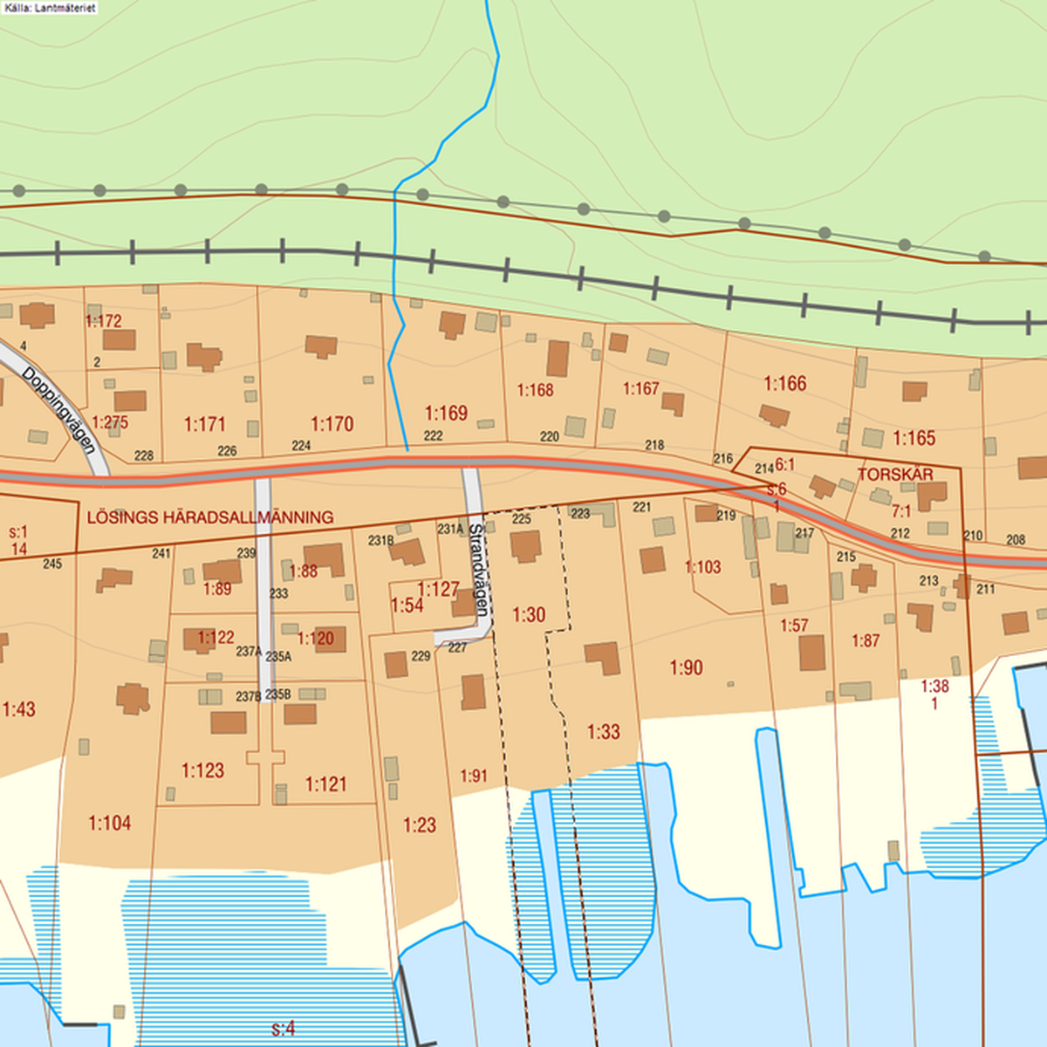1047x1047 pixels.
Task: Click parcel label '1:89'
Action: 217,589
